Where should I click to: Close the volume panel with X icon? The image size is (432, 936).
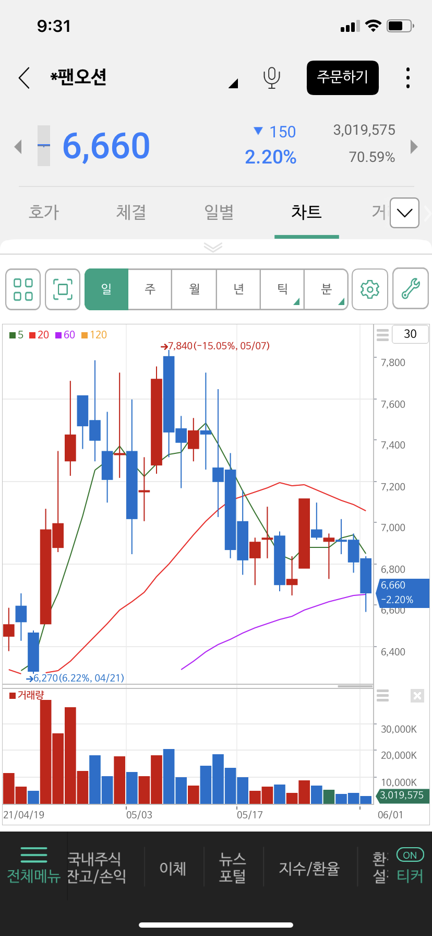(417, 695)
